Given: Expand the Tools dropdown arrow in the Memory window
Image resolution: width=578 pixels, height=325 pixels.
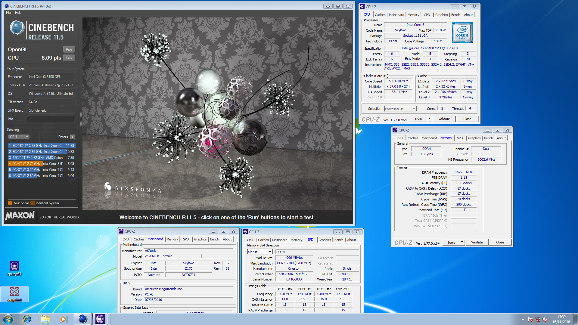Looking at the screenshot, I should pyautogui.click(x=462, y=242).
